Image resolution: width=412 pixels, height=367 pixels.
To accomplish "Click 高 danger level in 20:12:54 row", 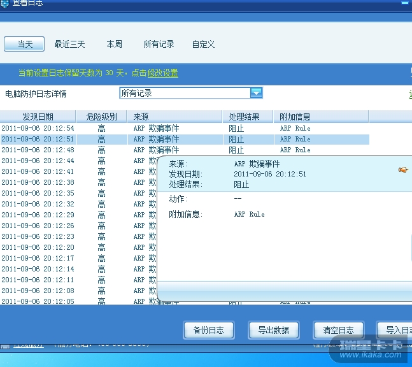I will click(x=101, y=128).
